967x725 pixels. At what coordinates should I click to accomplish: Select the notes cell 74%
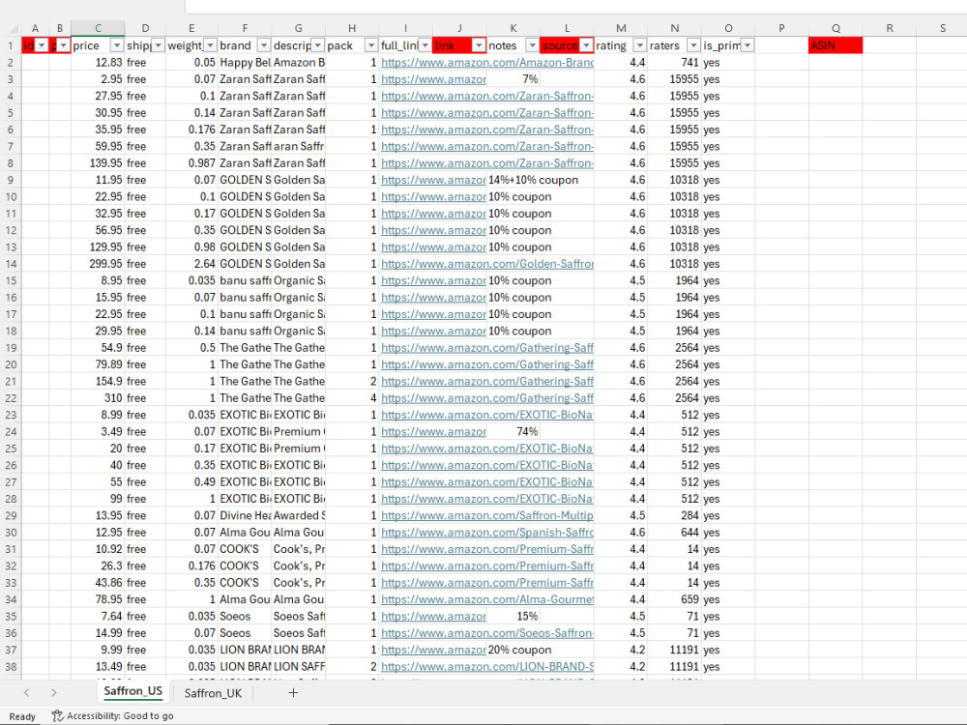click(513, 431)
